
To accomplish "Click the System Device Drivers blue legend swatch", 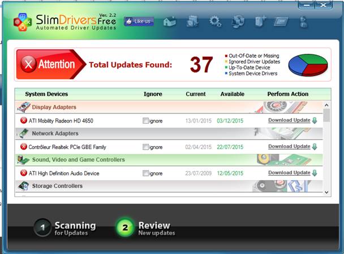I will coord(226,74).
